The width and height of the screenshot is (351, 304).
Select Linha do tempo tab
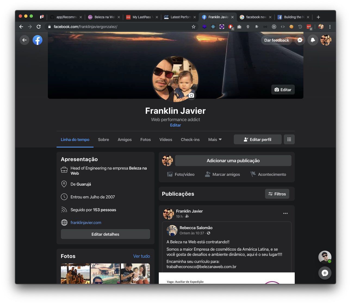pos(75,139)
